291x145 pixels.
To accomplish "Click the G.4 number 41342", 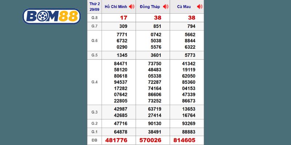I will pyautogui.click(x=188, y=64).
